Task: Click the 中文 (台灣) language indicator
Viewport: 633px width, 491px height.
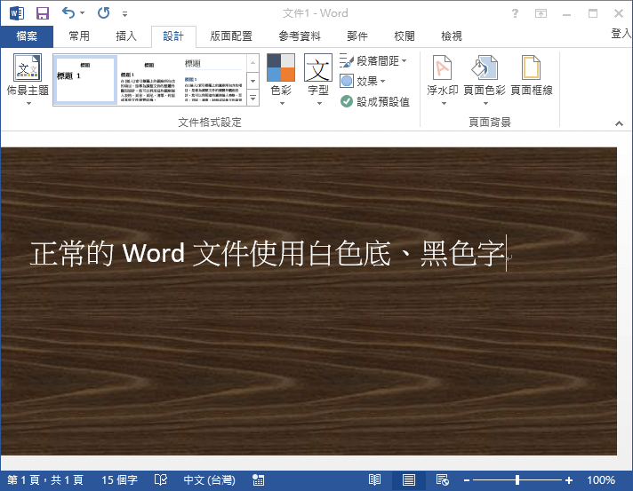Action: [x=209, y=480]
